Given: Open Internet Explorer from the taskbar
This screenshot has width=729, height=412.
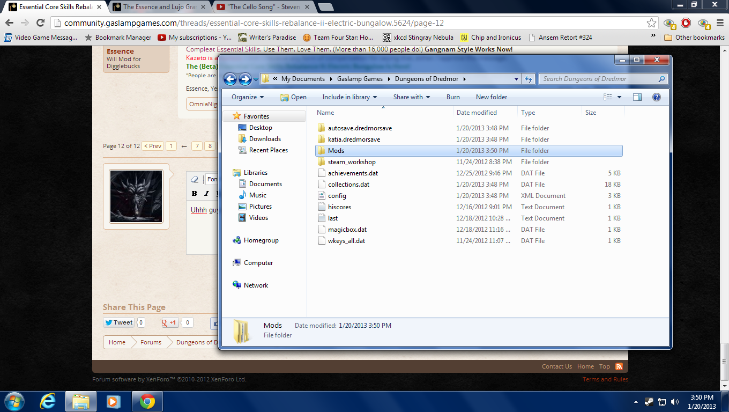Looking at the screenshot, I should click(48, 401).
